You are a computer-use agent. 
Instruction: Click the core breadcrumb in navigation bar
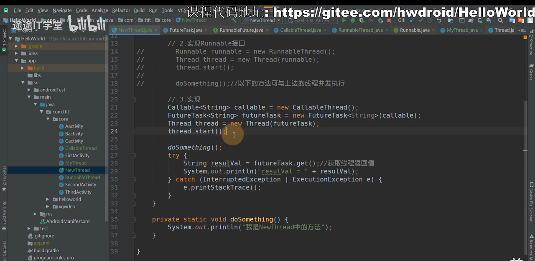pos(163,20)
